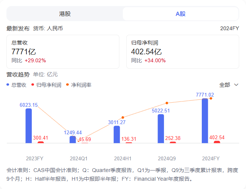Click the 2024Q9 red net profit bar
246x189 pixels.
point(173,143)
